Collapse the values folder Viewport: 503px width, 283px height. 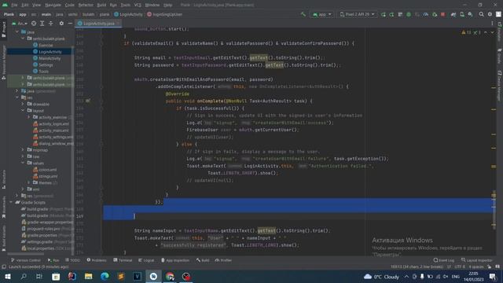coord(23,163)
